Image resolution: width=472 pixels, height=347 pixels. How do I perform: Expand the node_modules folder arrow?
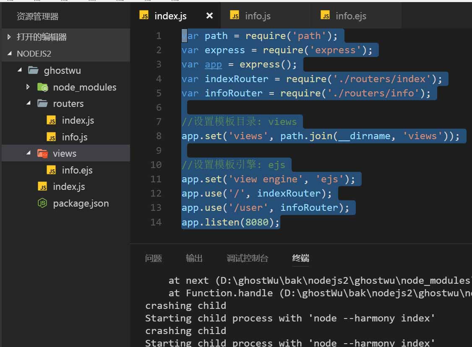pyautogui.click(x=28, y=87)
